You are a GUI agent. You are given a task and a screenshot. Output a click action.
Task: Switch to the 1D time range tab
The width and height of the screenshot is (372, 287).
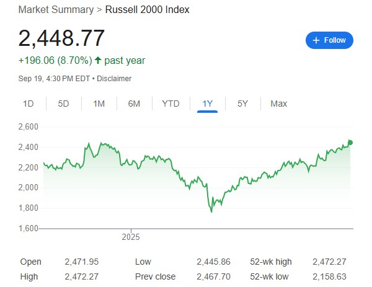28,104
